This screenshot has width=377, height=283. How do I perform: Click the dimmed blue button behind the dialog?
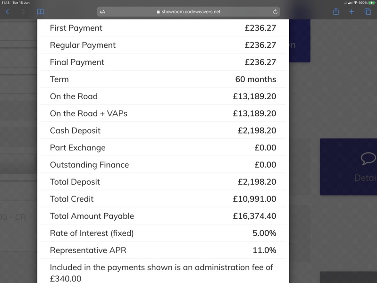(300, 41)
